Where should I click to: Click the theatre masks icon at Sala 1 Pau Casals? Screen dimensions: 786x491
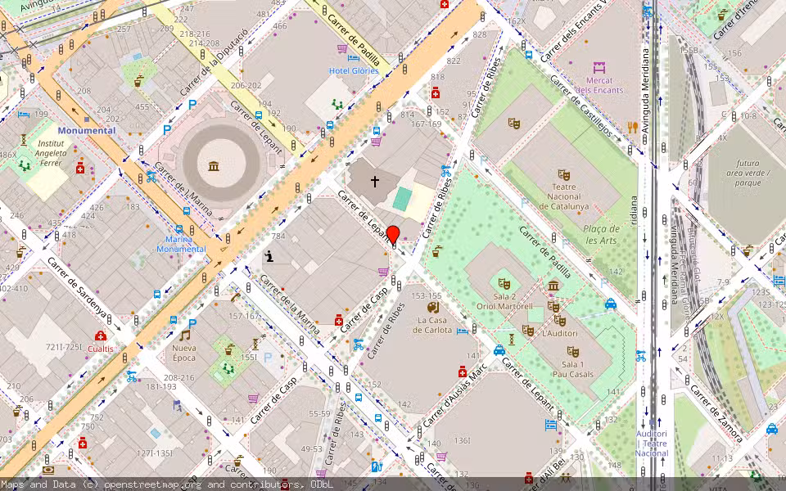(572, 350)
